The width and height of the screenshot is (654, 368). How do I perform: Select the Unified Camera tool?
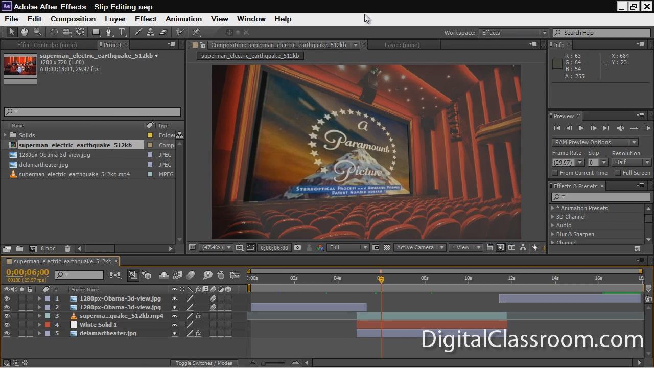click(67, 32)
